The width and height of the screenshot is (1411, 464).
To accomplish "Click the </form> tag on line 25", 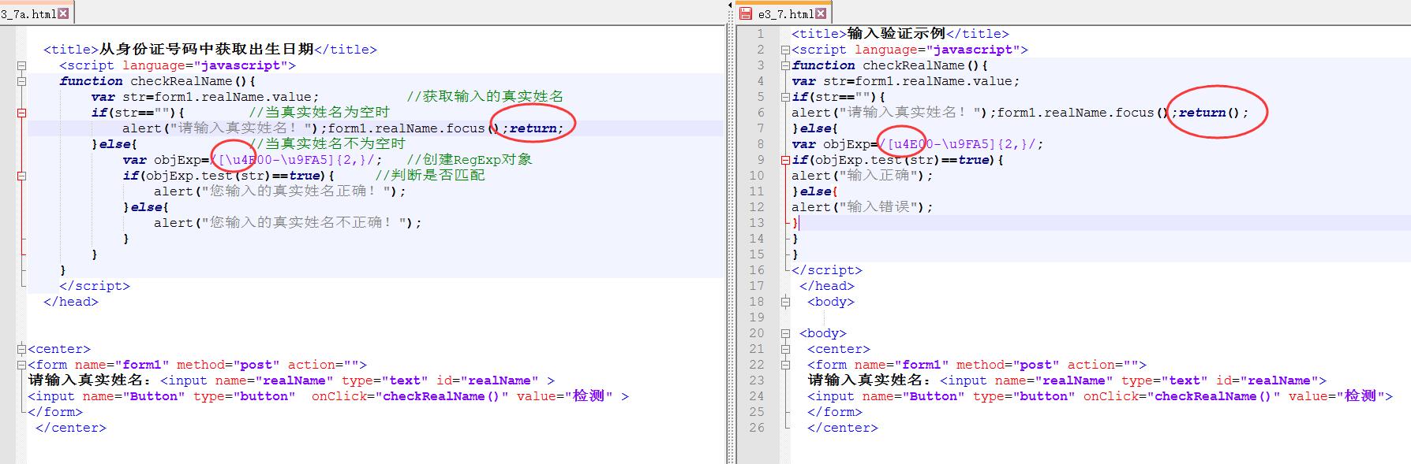I will pos(835,412).
